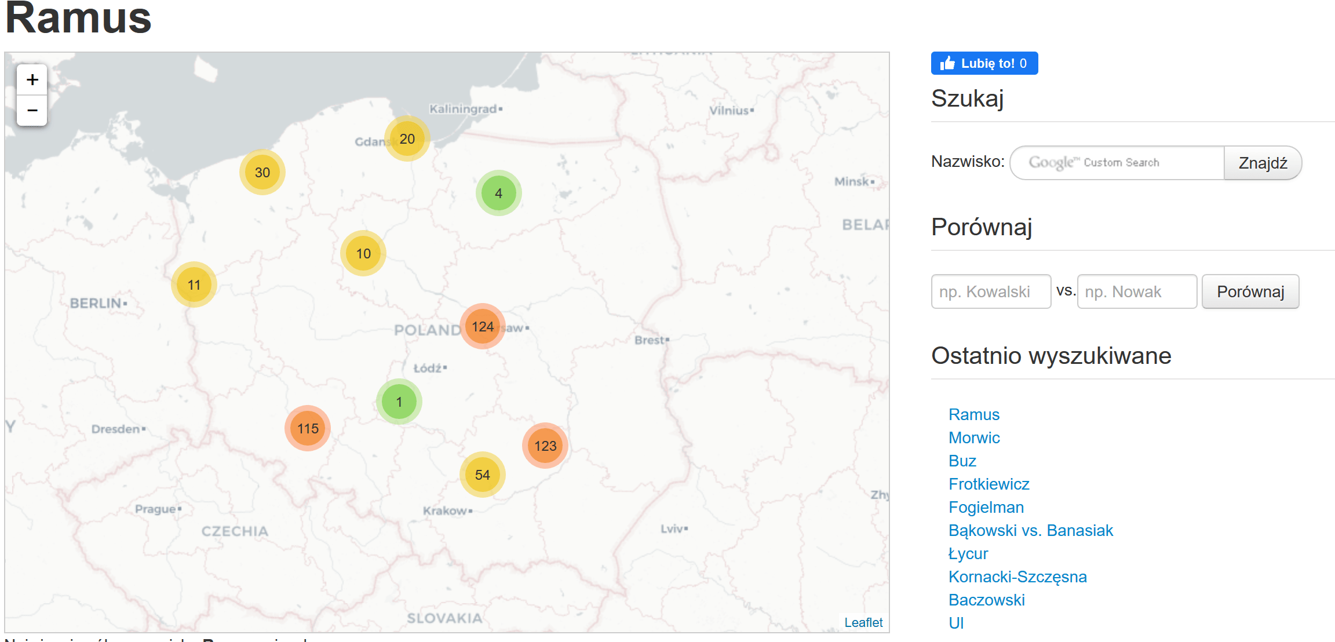1335x642 pixels.
Task: Click the yellow 20 cluster near Gdańsk
Action: tap(407, 139)
